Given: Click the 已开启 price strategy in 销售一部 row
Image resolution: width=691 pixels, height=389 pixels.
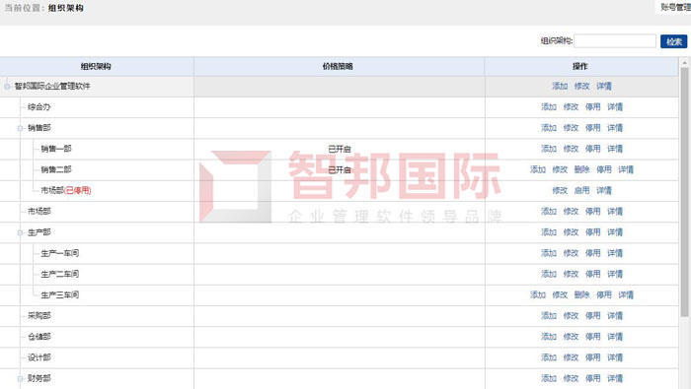Looking at the screenshot, I should tap(340, 149).
